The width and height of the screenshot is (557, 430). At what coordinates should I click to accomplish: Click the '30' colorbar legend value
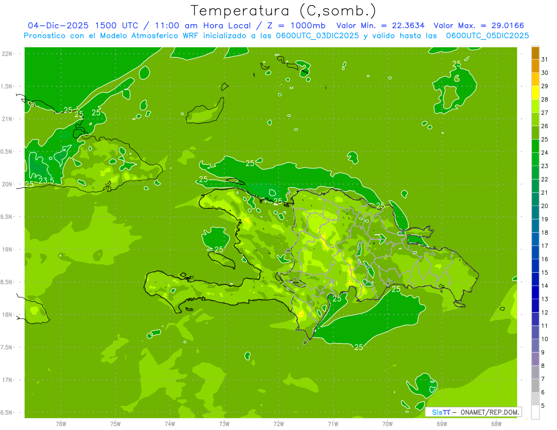click(x=544, y=73)
